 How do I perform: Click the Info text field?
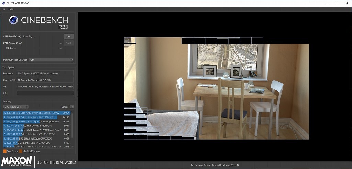click(45, 93)
